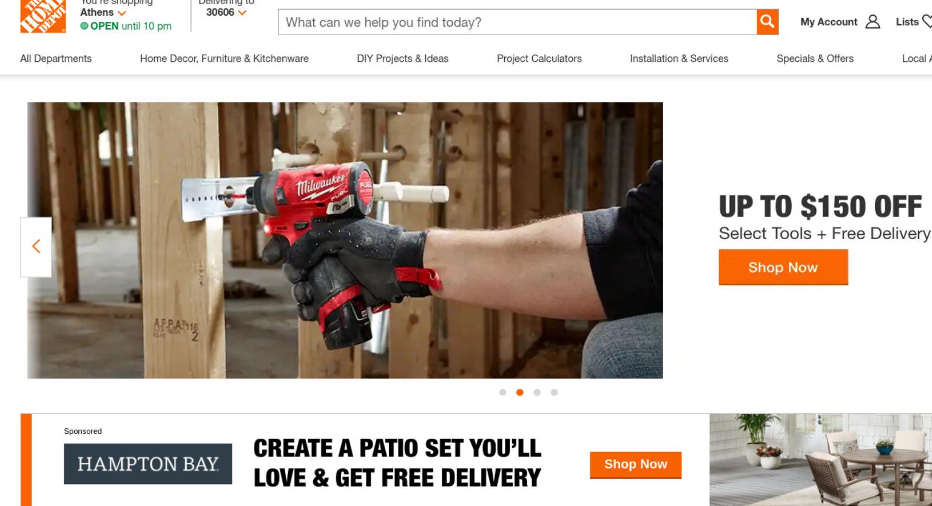The width and height of the screenshot is (932, 506).
Task: Click the Home Depot logo
Action: click(x=42, y=16)
